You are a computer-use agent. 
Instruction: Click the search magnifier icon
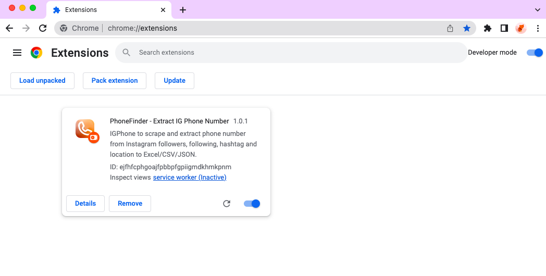(x=127, y=53)
